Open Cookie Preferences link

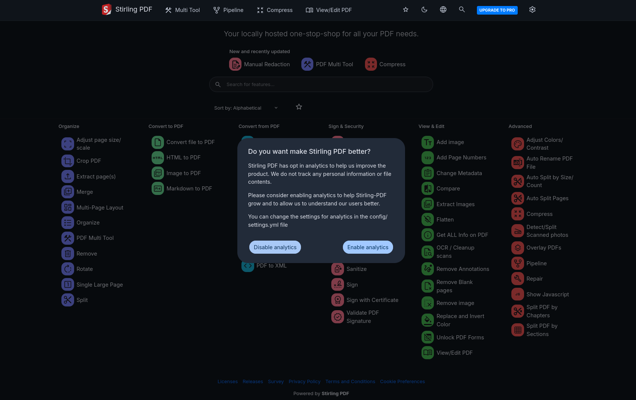point(402,382)
